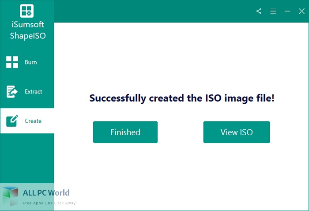Click the 'Successfully created the ISO' message
The image size is (309, 211).
click(x=181, y=98)
